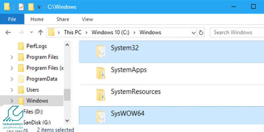Click the Program Files folder icon
This screenshot has width=264, height=132.
[x=21, y=57]
